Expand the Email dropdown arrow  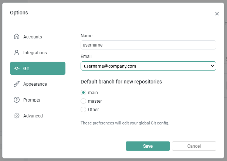click(212, 66)
